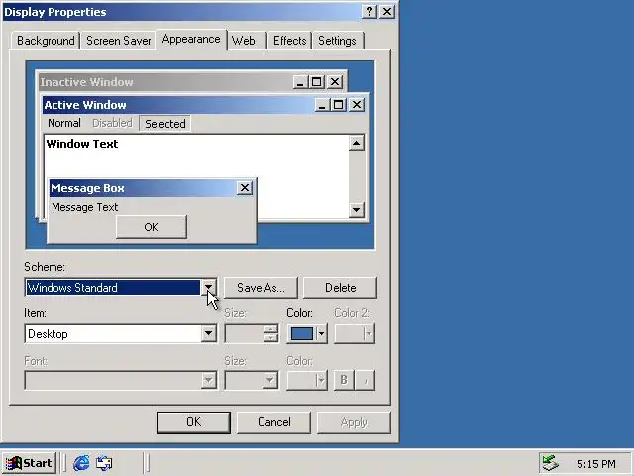Switch to the Settings tab
This screenshot has height=476, width=634.
(337, 41)
